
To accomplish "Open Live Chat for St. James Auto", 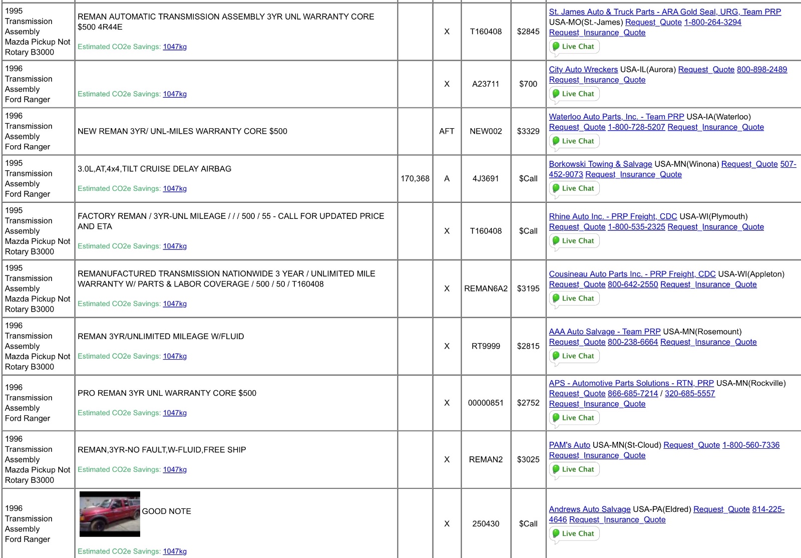I will pyautogui.click(x=574, y=47).
